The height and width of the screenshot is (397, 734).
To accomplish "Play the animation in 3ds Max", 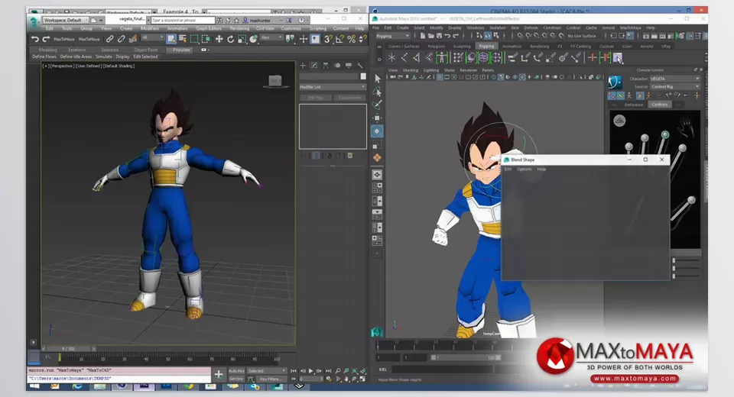I will pos(311,371).
